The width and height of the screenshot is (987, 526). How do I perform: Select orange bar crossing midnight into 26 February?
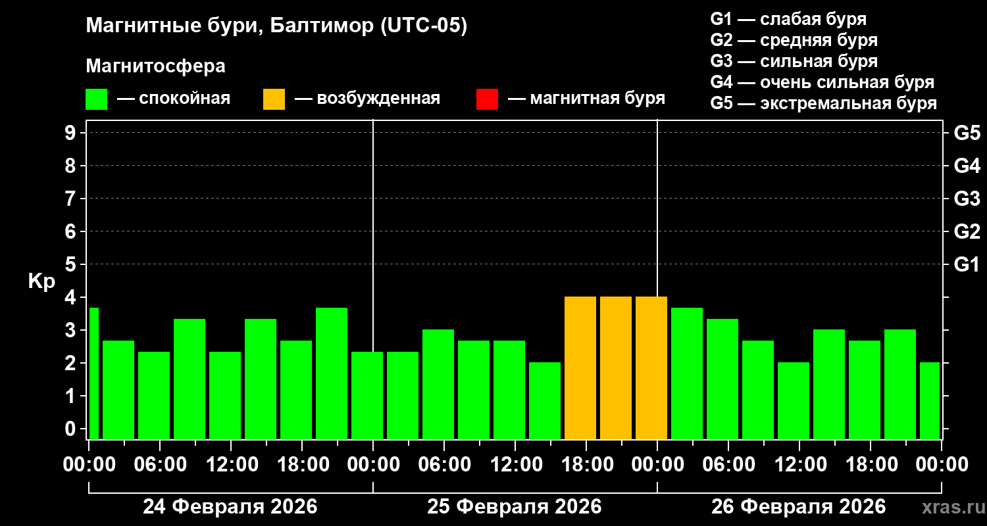point(651,368)
